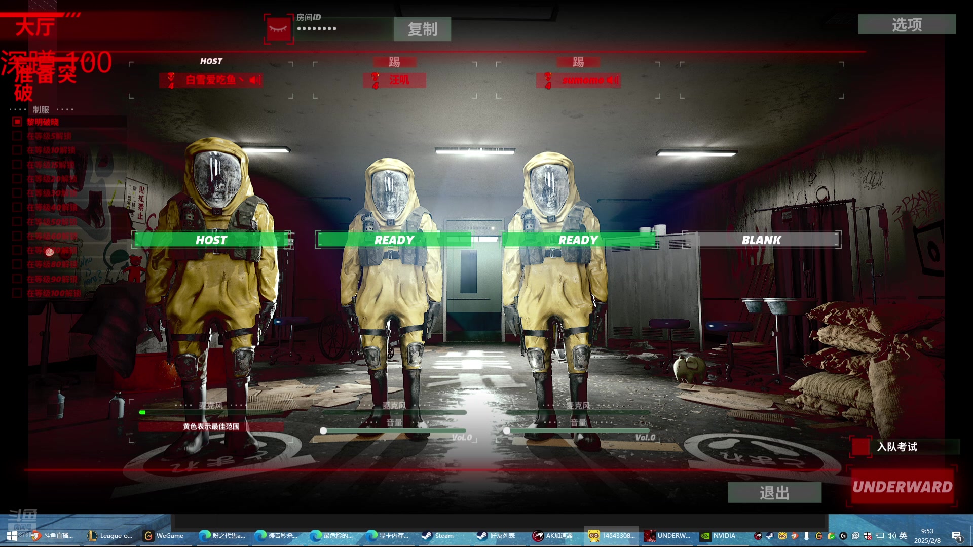Adjust the second player's volume slider knob
The width and height of the screenshot is (973, 547).
tap(323, 431)
